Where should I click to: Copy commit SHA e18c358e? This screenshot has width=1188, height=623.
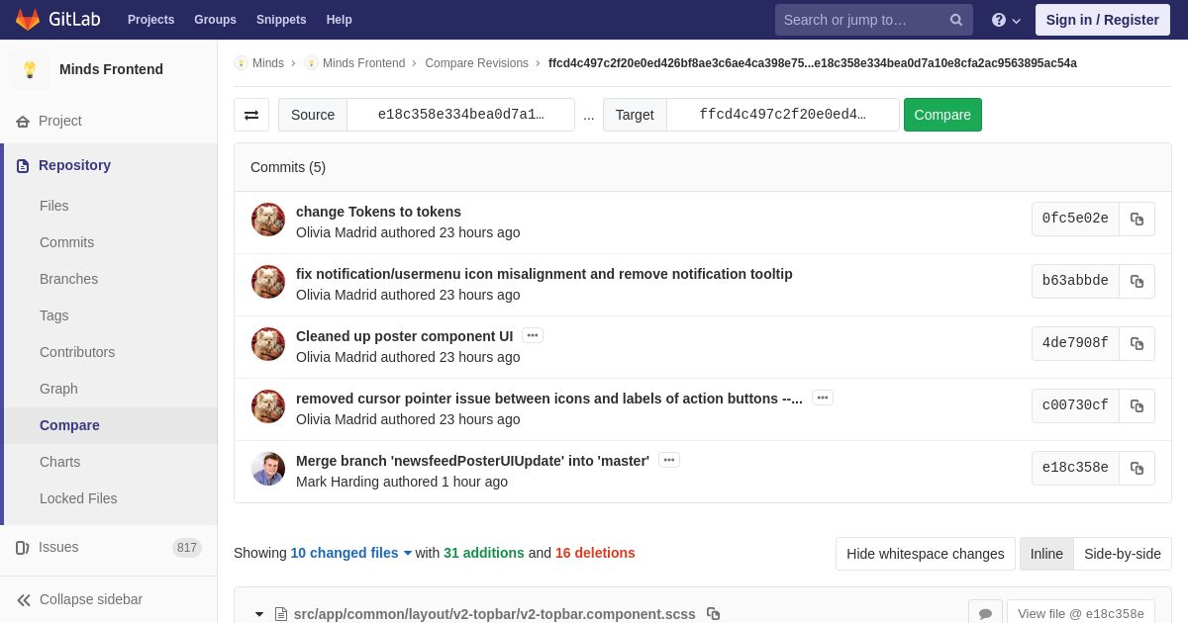[1137, 468]
